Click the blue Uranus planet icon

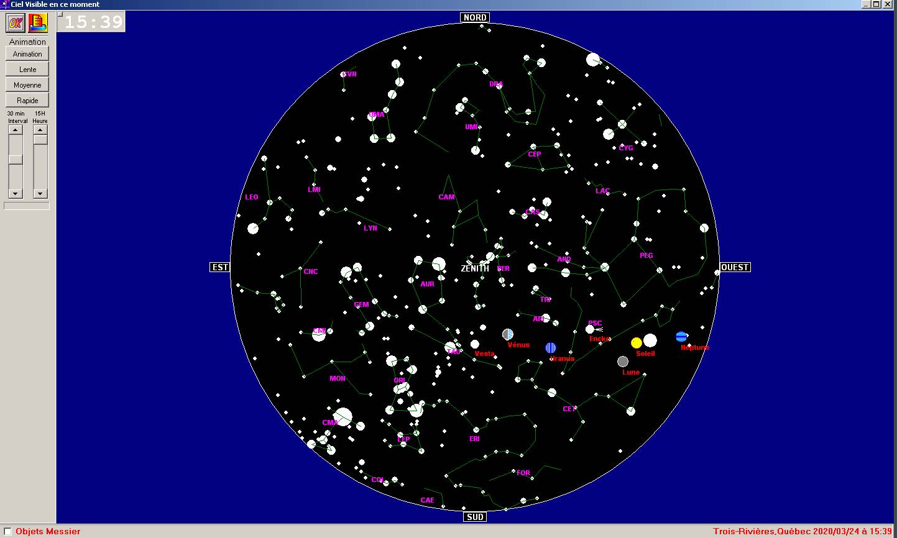551,348
